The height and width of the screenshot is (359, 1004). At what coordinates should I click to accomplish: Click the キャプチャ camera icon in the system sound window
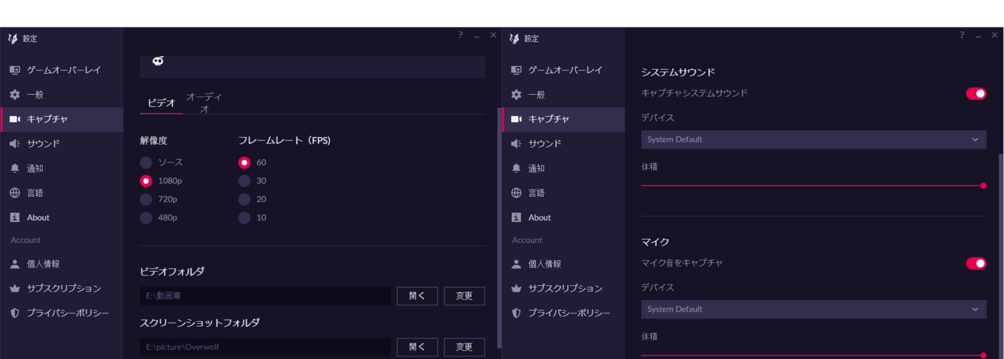516,119
